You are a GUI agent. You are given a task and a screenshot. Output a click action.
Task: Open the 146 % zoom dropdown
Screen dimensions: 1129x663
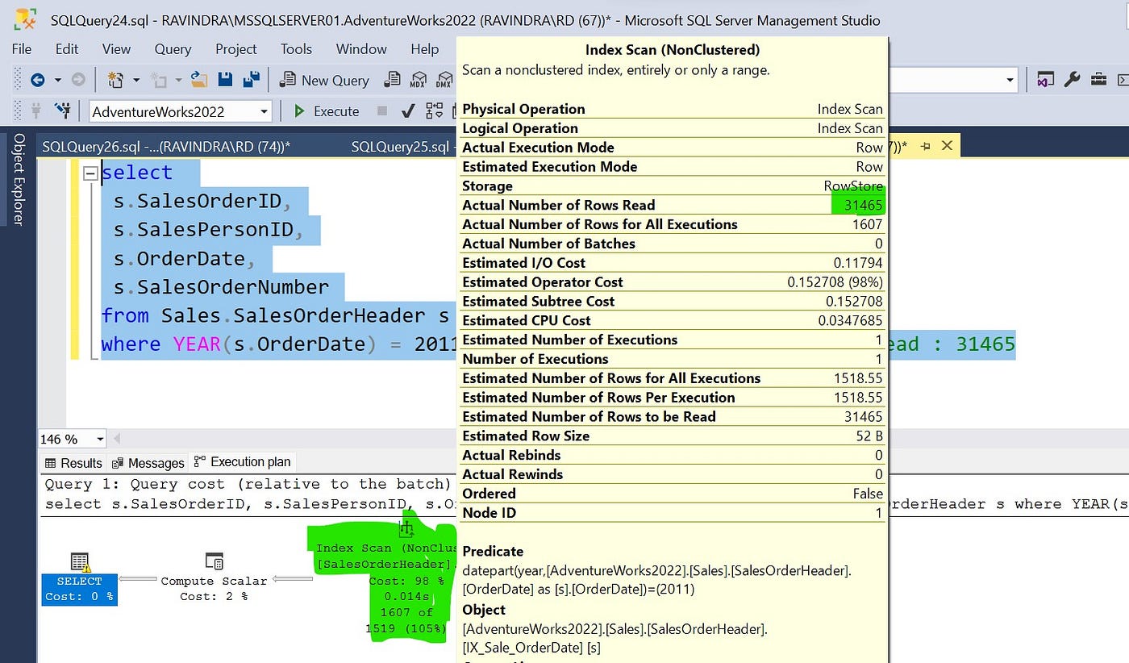(100, 439)
